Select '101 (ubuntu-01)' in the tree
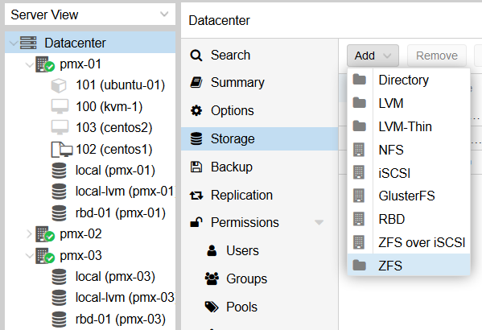 [x=120, y=85]
